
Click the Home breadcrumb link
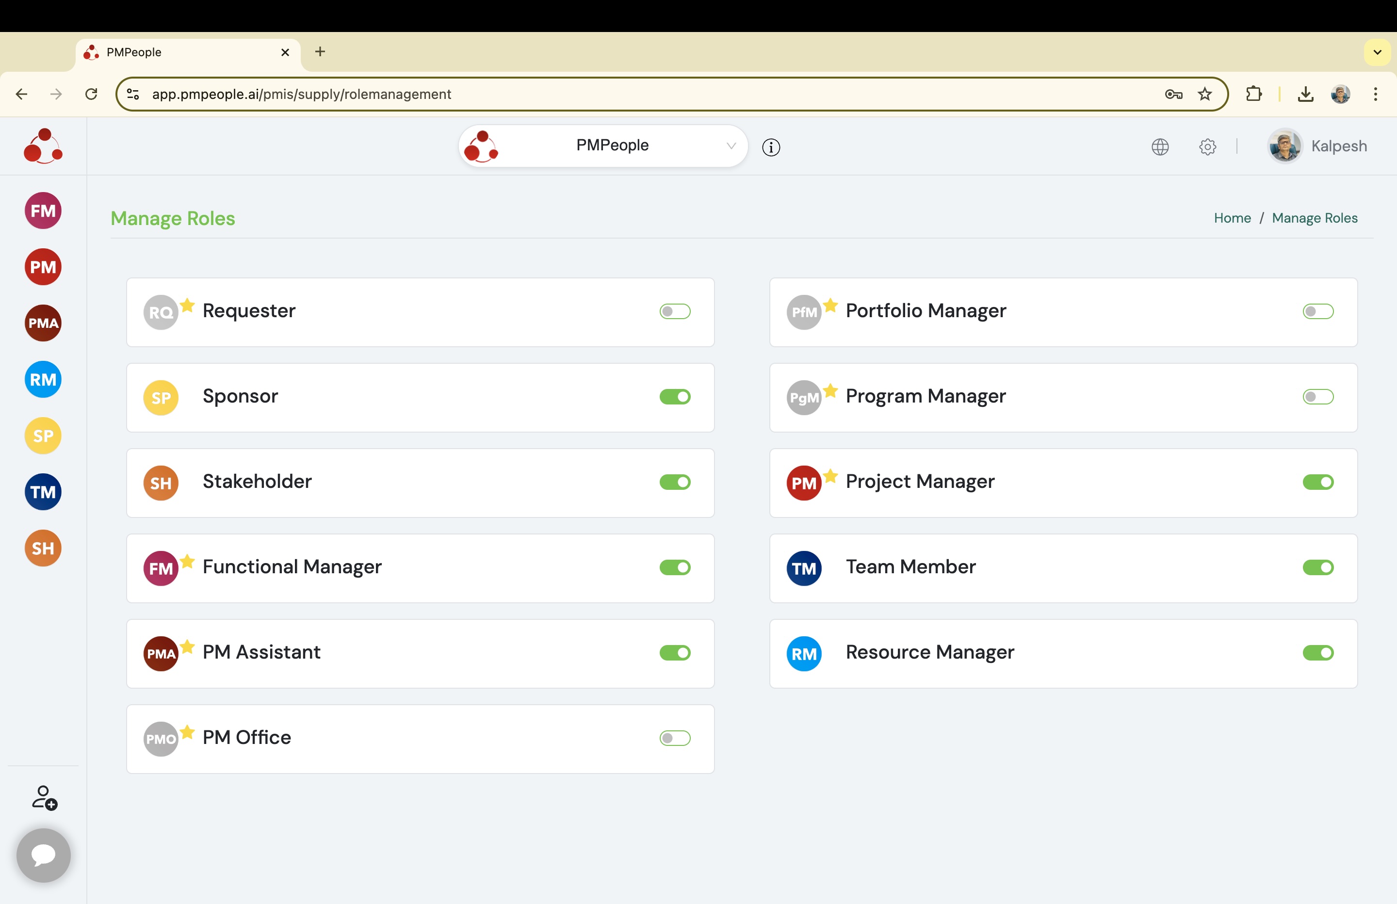click(1232, 218)
